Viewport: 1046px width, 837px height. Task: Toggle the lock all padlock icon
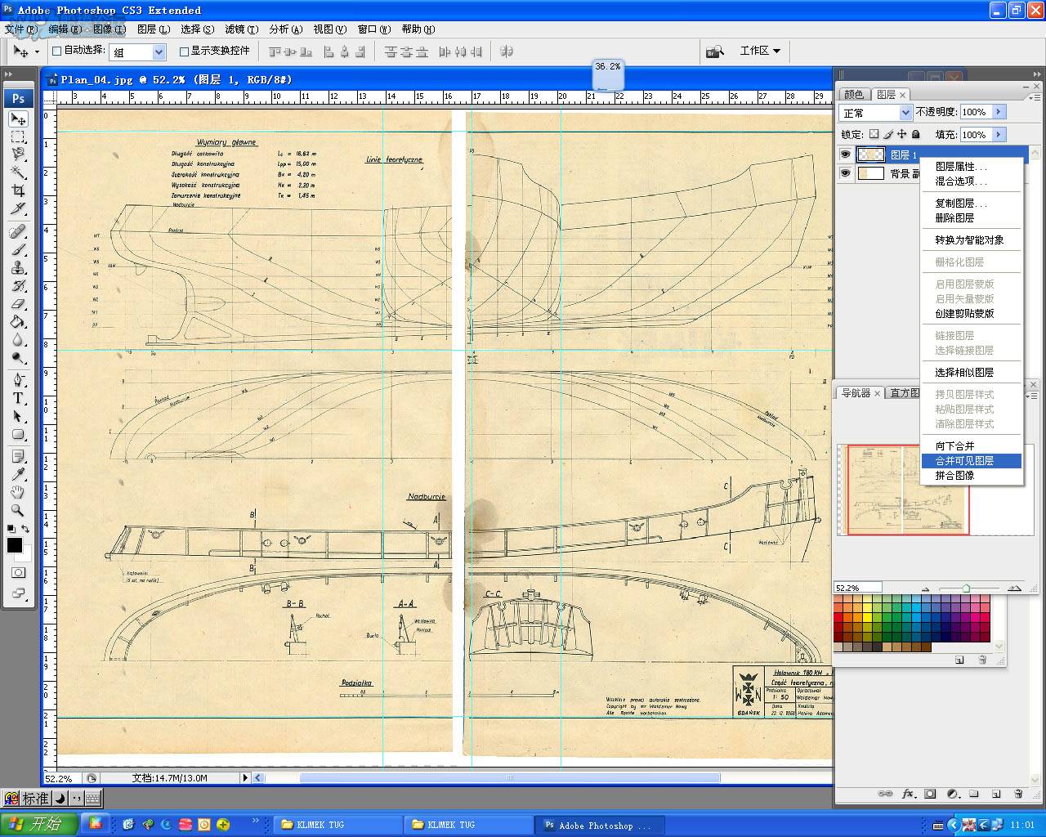(916, 134)
